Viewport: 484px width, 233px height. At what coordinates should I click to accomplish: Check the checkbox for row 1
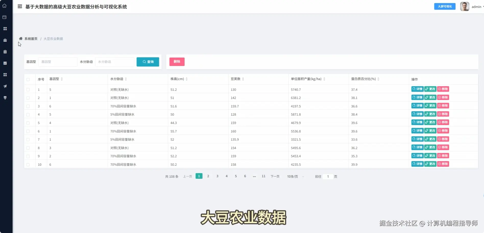(x=28, y=90)
